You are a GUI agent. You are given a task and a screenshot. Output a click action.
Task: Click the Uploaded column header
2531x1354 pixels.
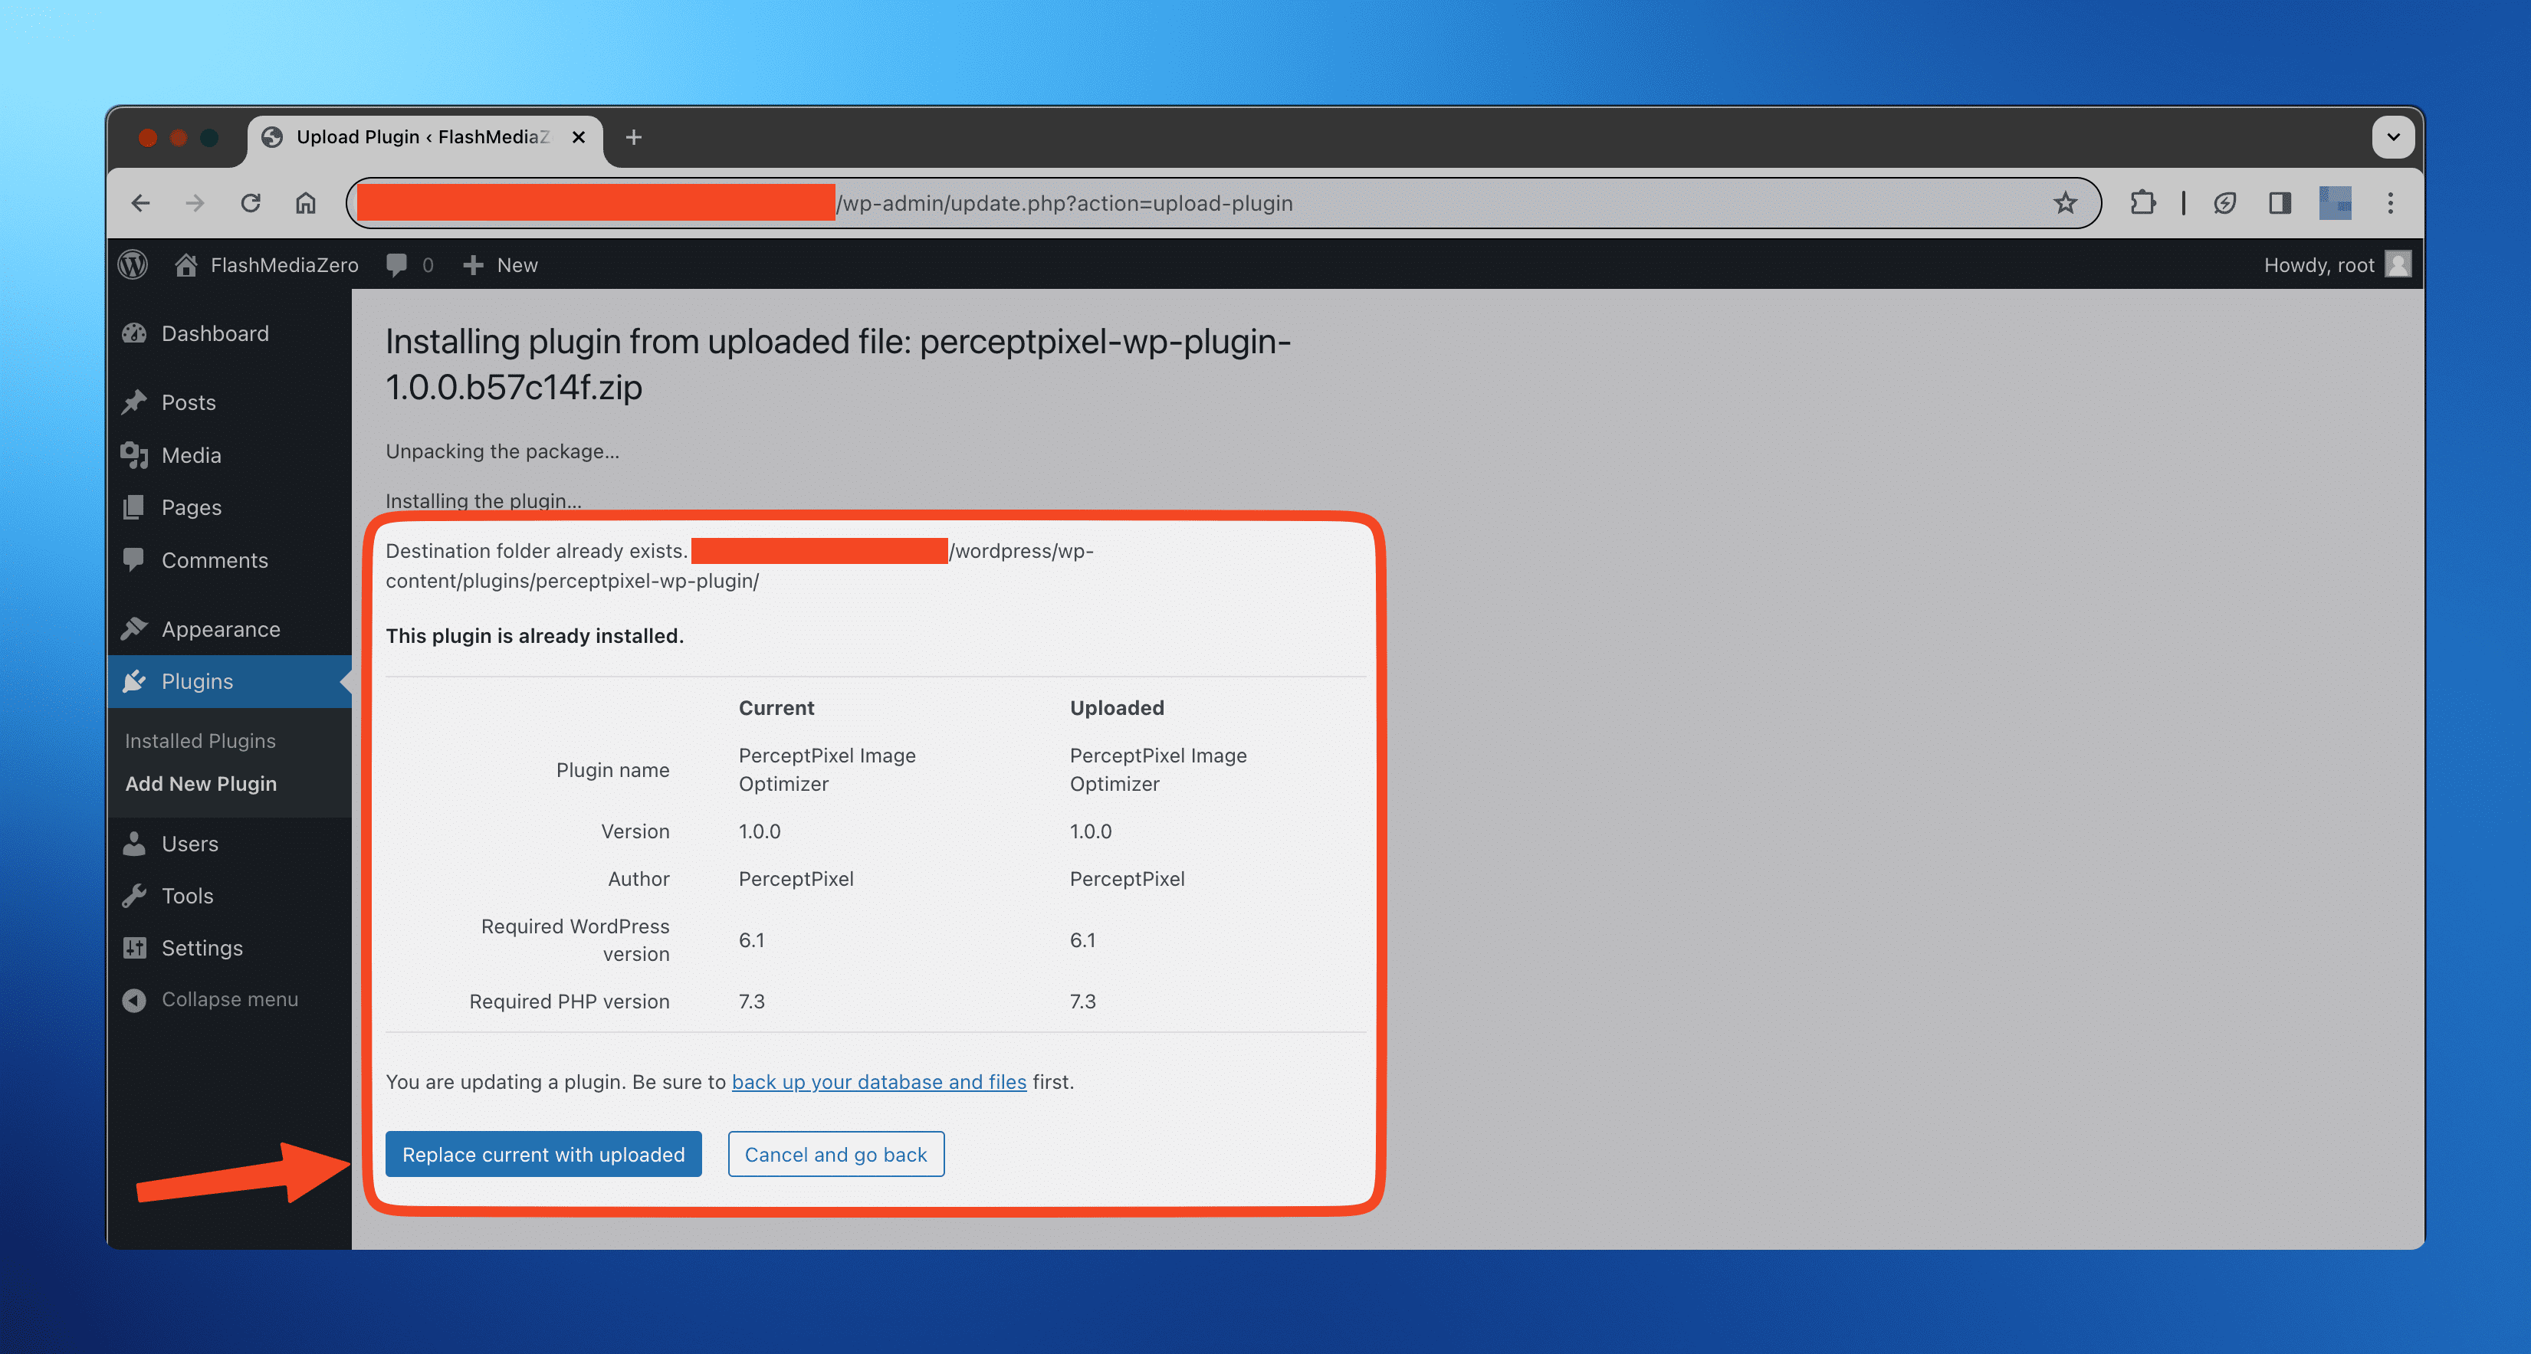pos(1117,709)
